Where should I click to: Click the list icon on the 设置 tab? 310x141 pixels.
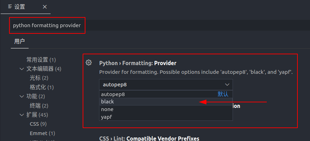coord(10,7)
